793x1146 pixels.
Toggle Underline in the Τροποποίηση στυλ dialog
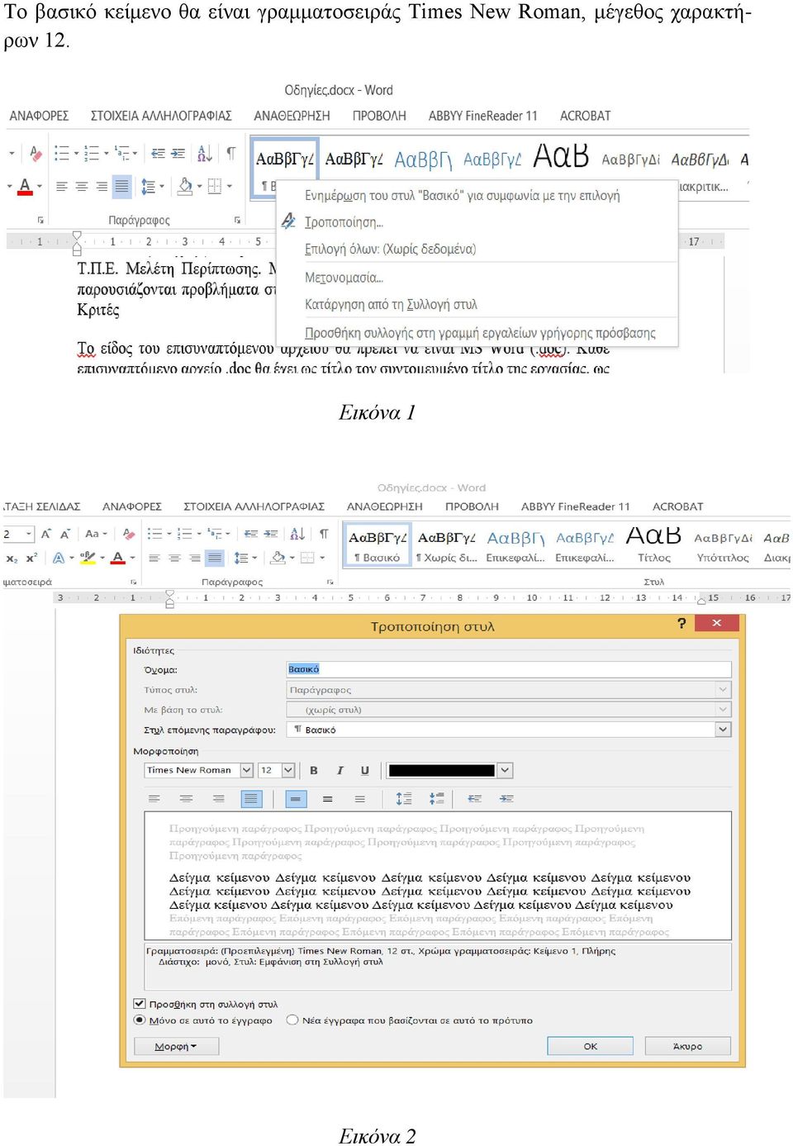pos(364,770)
